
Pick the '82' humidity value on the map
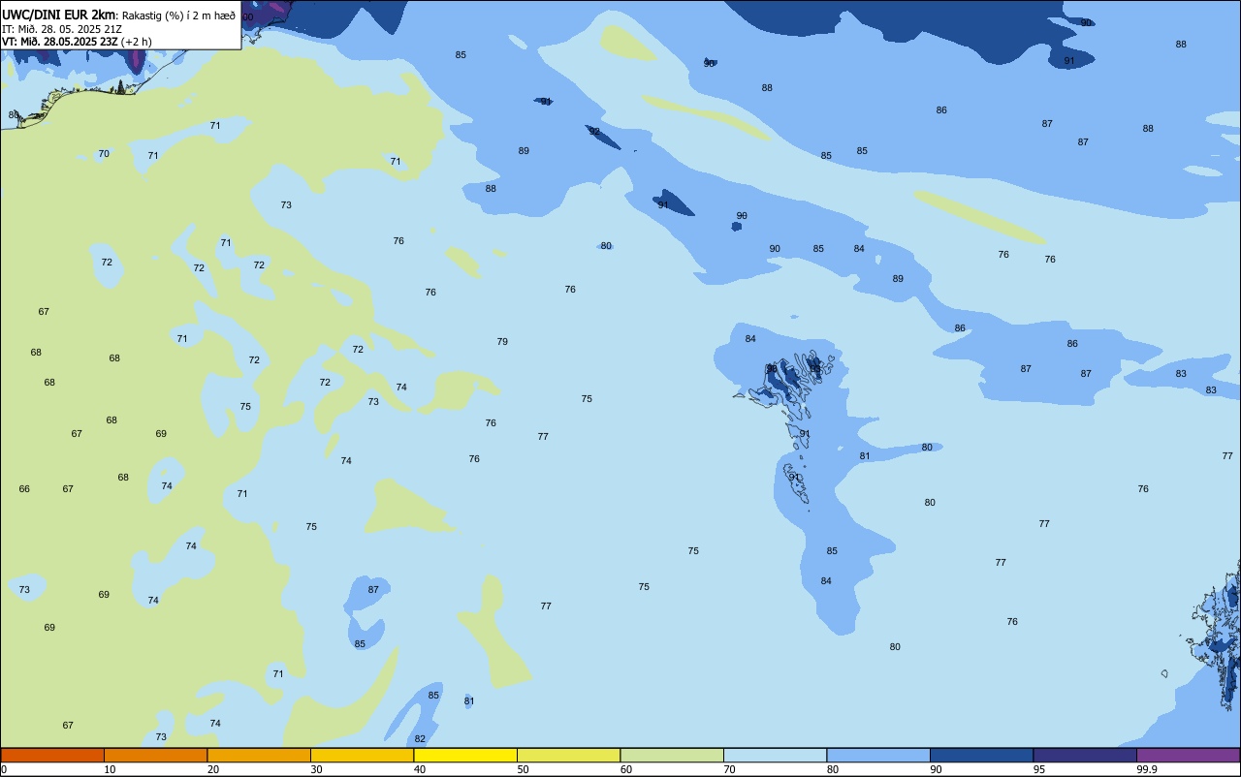click(x=420, y=739)
